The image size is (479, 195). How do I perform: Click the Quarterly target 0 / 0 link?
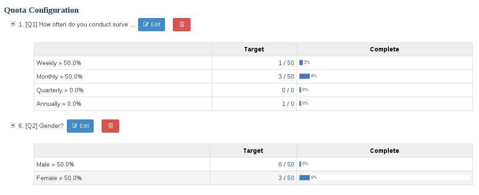coord(288,90)
